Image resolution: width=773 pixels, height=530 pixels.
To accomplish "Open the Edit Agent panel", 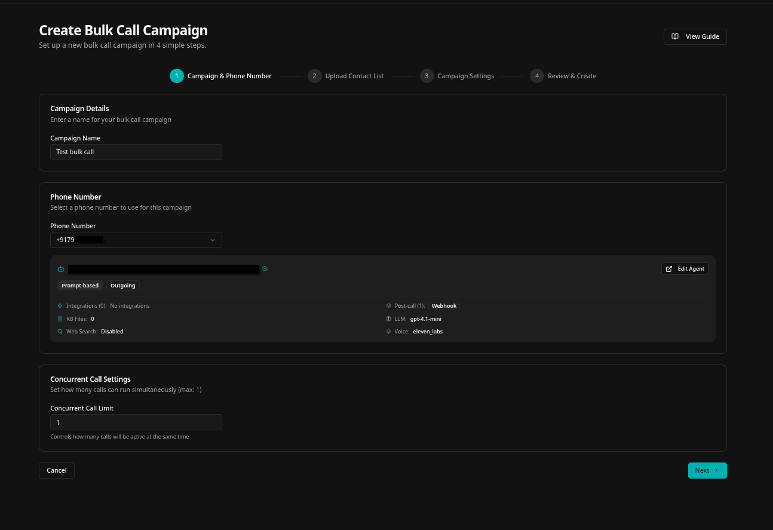I will click(685, 268).
